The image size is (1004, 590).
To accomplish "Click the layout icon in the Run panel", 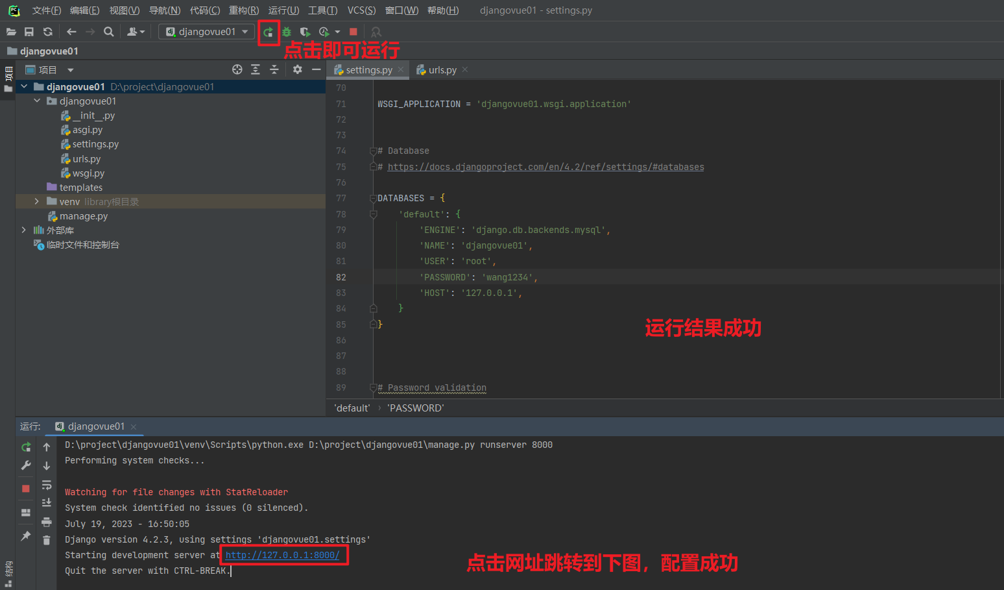I will pyautogui.click(x=26, y=513).
